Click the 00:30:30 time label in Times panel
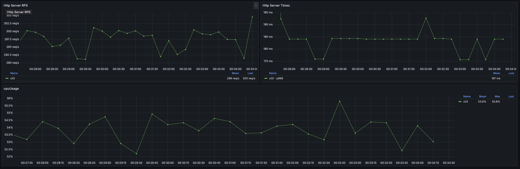 (x=375, y=69)
